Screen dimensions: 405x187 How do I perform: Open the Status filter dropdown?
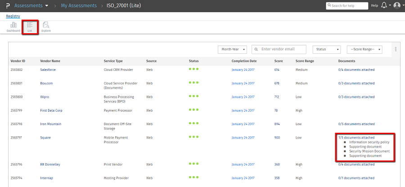pyautogui.click(x=326, y=49)
